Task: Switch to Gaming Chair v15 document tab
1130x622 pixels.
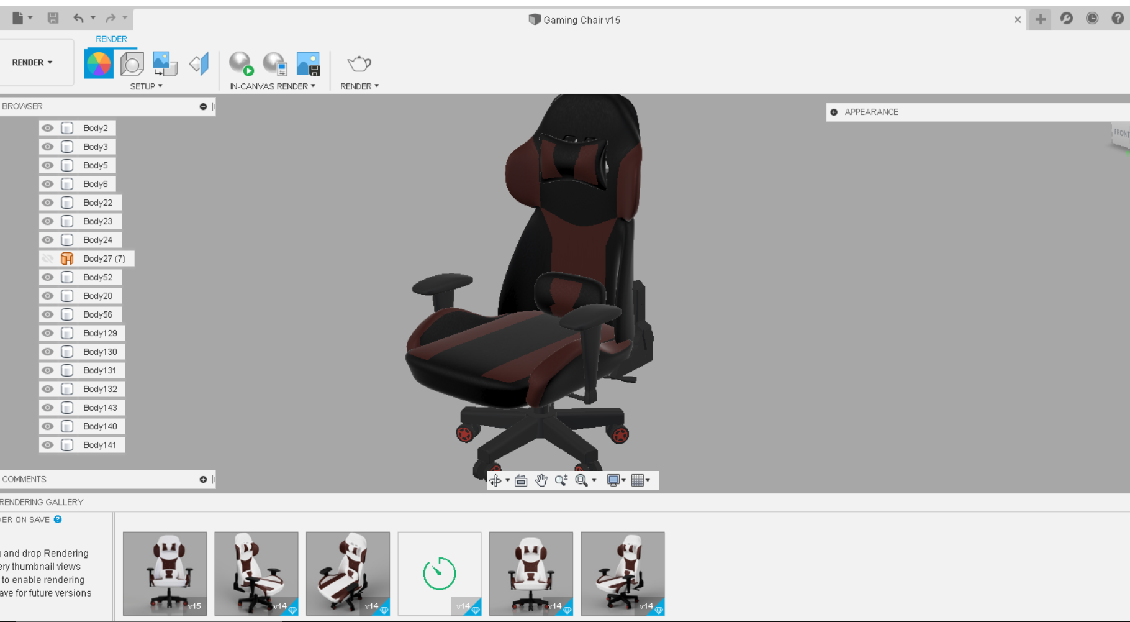Action: [574, 20]
